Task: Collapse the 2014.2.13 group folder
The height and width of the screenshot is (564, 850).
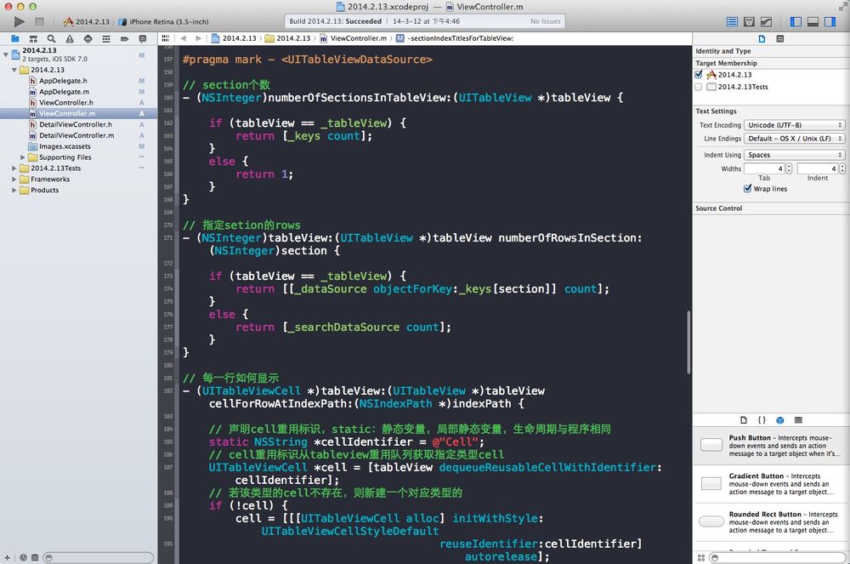Action: 14,70
